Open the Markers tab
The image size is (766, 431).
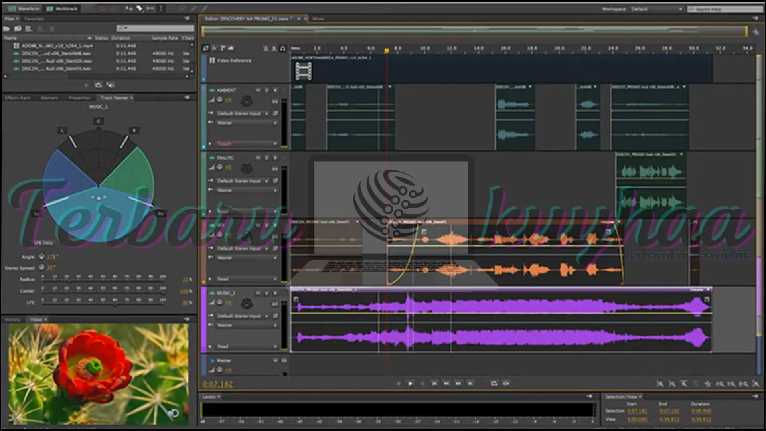[x=49, y=98]
